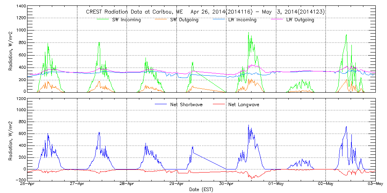Click the 03-May date tick label

pos(375,184)
